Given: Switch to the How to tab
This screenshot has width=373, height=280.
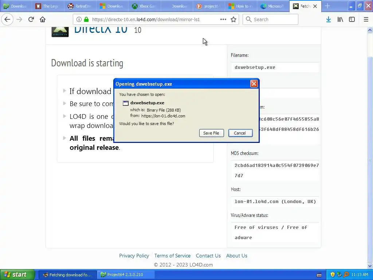Looking at the screenshot, I should [241, 6].
